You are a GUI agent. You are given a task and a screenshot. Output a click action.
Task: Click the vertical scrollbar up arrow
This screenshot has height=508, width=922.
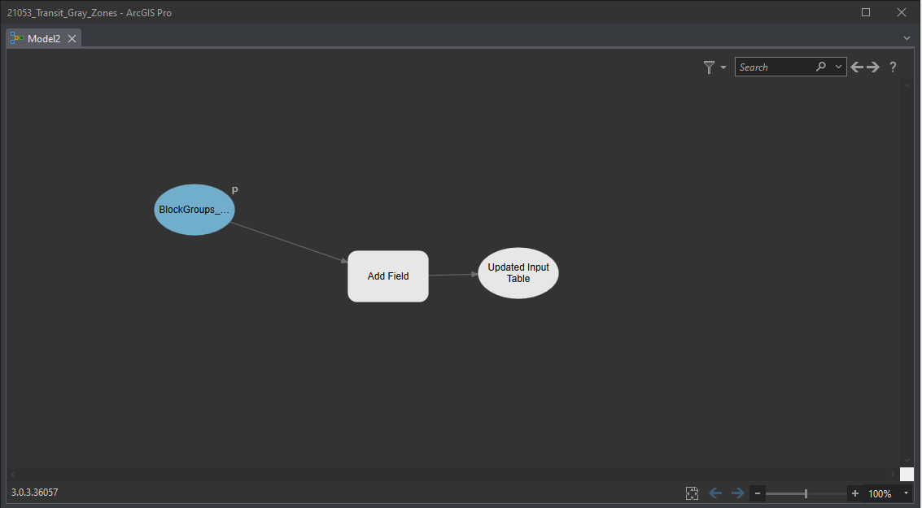tap(907, 85)
